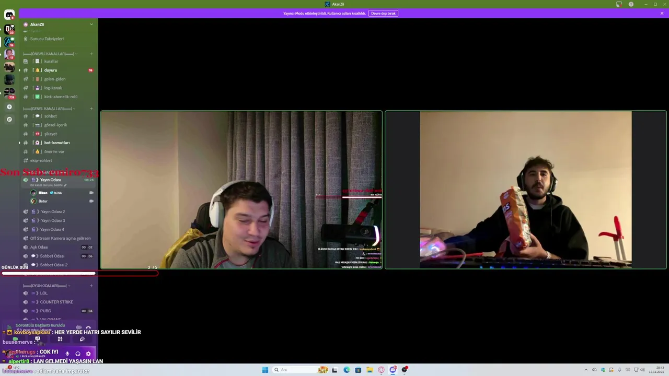
Task: Join the Yayın Odası 3 voice channel
Action: coord(58,220)
